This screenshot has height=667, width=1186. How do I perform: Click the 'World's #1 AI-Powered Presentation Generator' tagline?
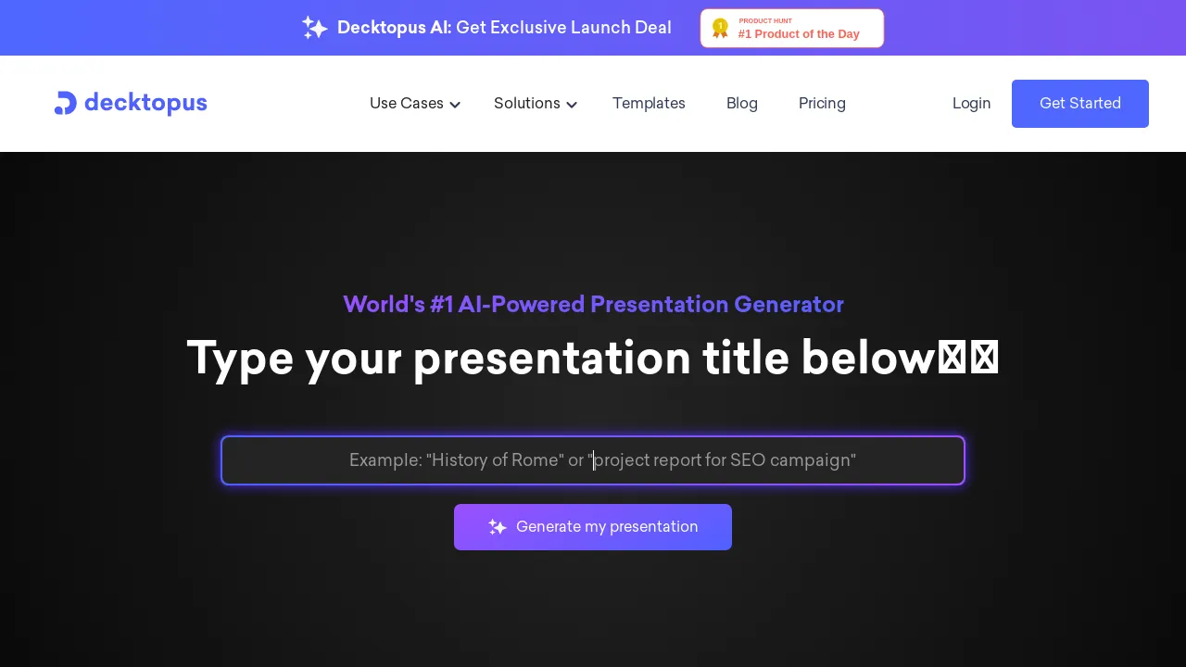pyautogui.click(x=593, y=304)
